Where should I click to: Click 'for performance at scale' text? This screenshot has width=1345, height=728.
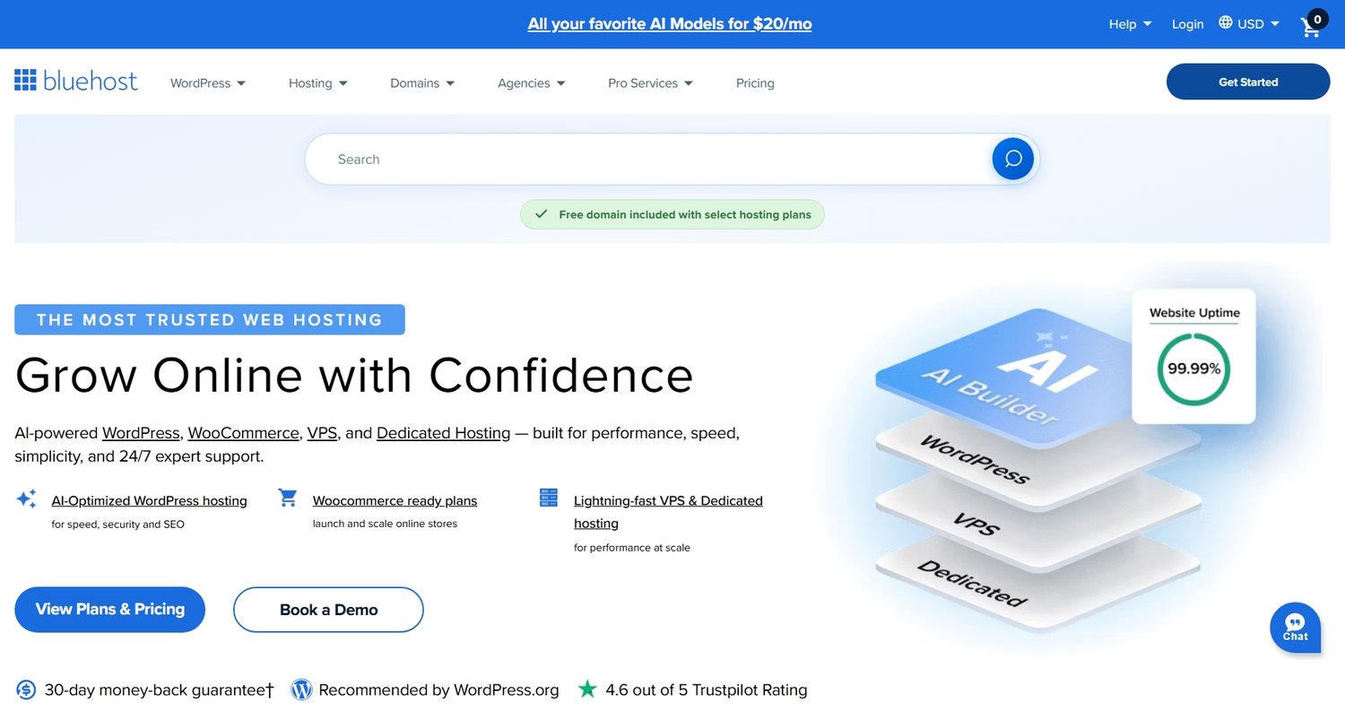tap(632, 547)
